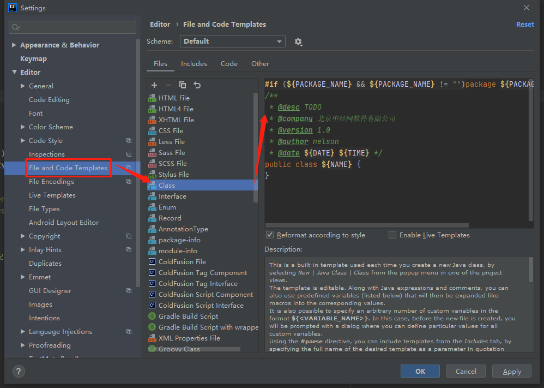Switch to the Other tab

click(x=260, y=64)
